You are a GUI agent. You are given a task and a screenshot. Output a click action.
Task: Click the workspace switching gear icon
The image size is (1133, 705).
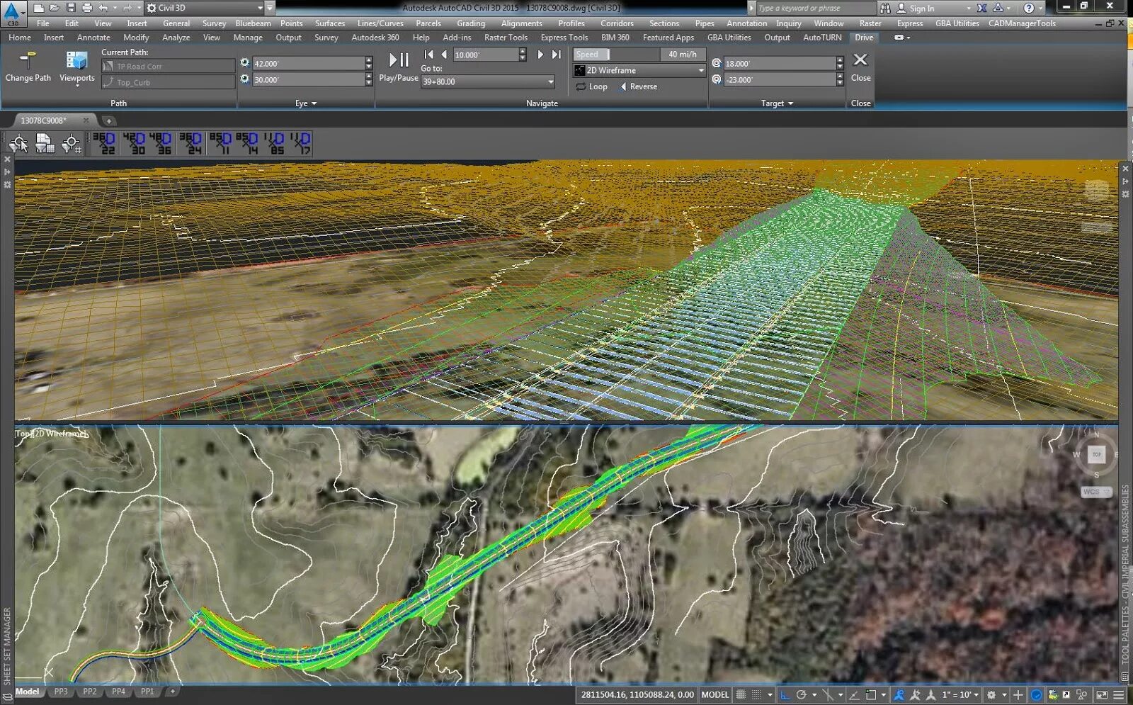[x=991, y=695]
